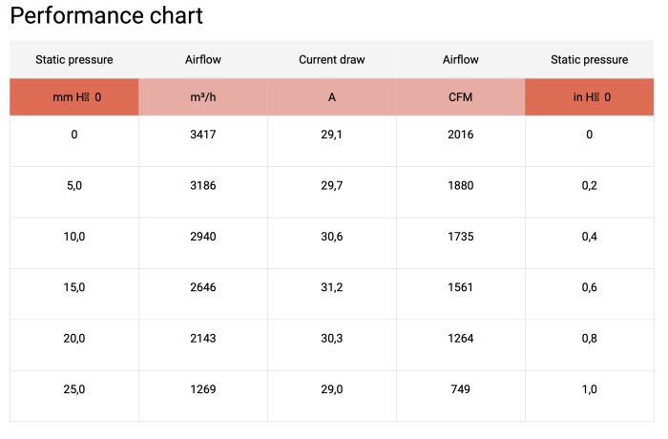668x439 pixels.
Task: Select the 2646 airflow value
Action: pyautogui.click(x=203, y=287)
